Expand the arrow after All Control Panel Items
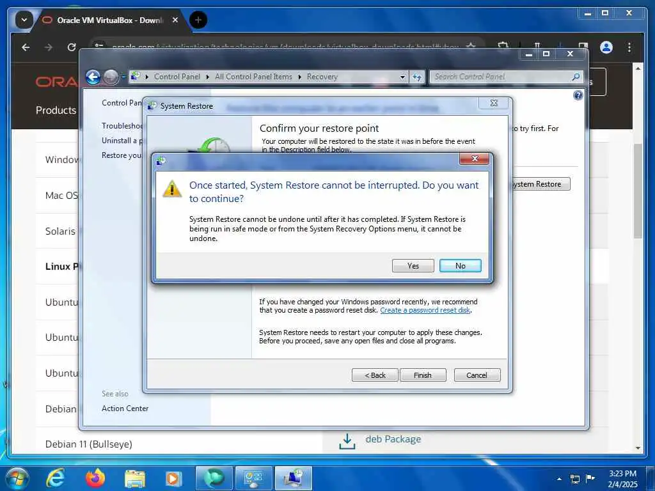This screenshot has height=491, width=655. (299, 77)
